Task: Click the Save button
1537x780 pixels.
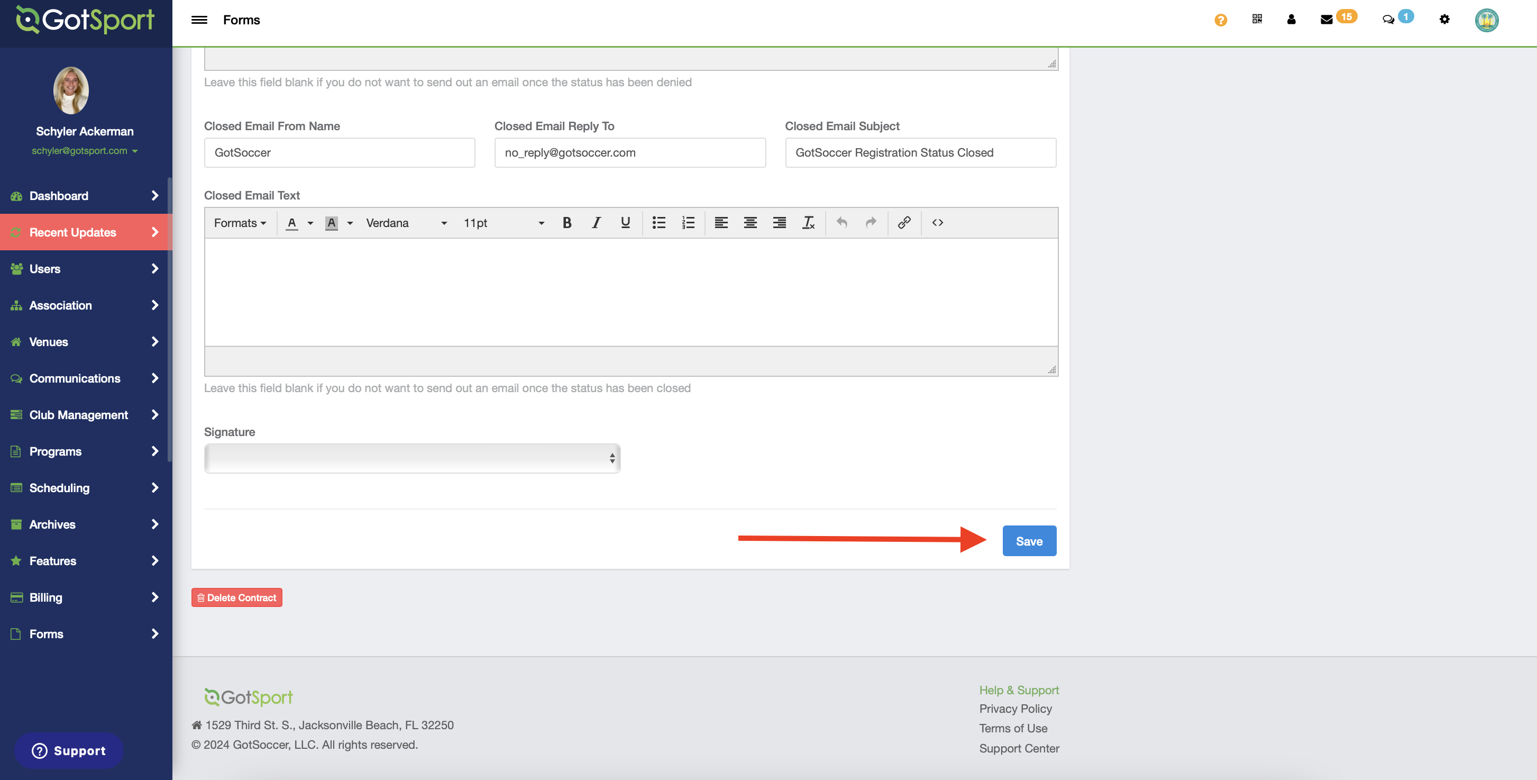Action: pos(1029,541)
